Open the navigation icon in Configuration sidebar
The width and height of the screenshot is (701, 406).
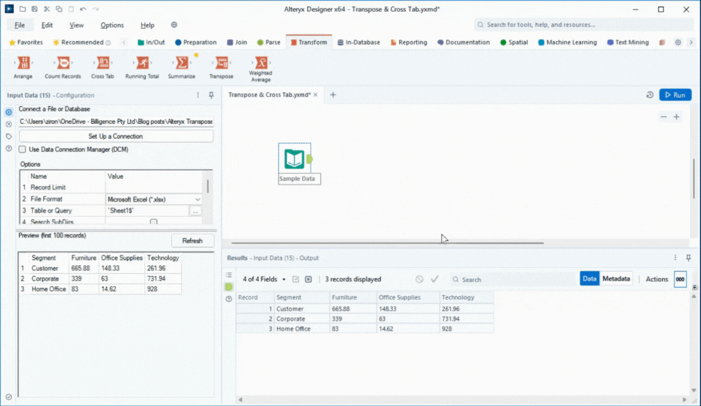(x=8, y=125)
